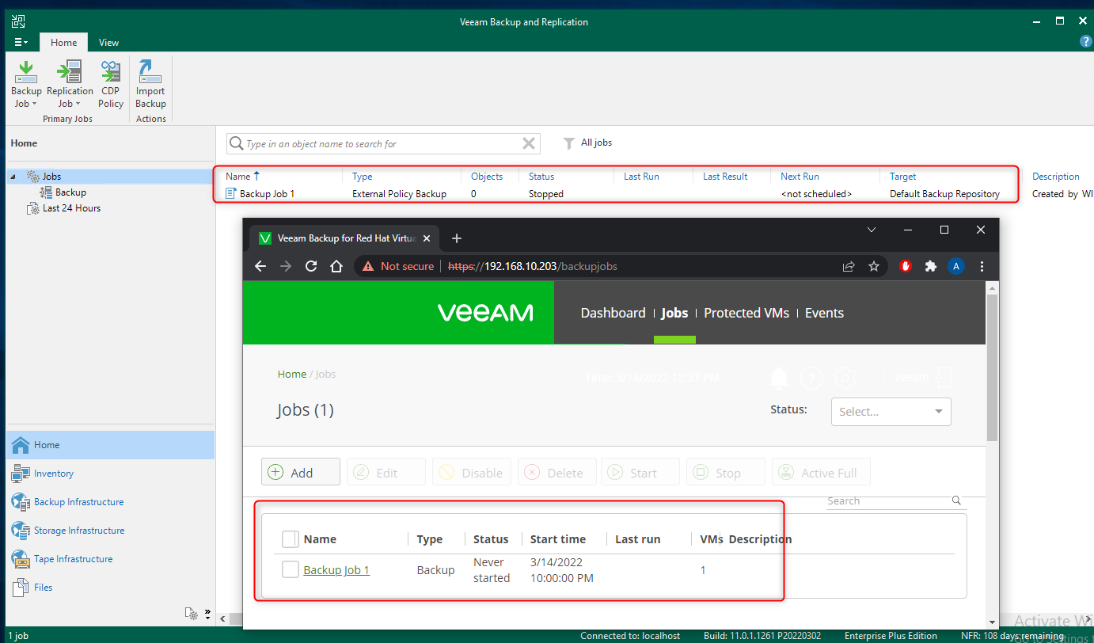Switch to the View ribbon tab

(x=108, y=43)
